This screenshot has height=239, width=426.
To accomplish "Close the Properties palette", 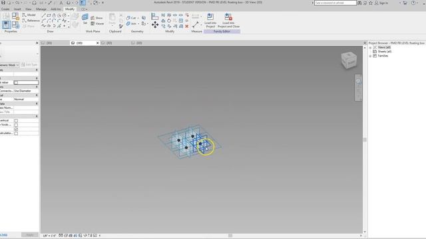I will tap(37, 42).
